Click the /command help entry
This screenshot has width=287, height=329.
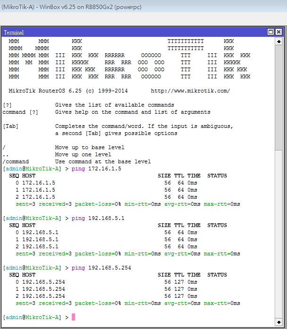[16, 161]
